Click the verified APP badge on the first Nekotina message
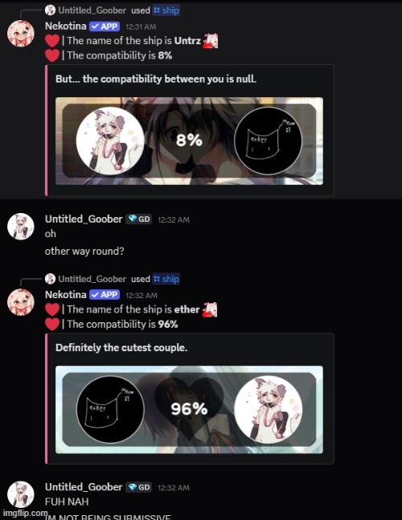This screenshot has height=520, width=402. (x=105, y=27)
